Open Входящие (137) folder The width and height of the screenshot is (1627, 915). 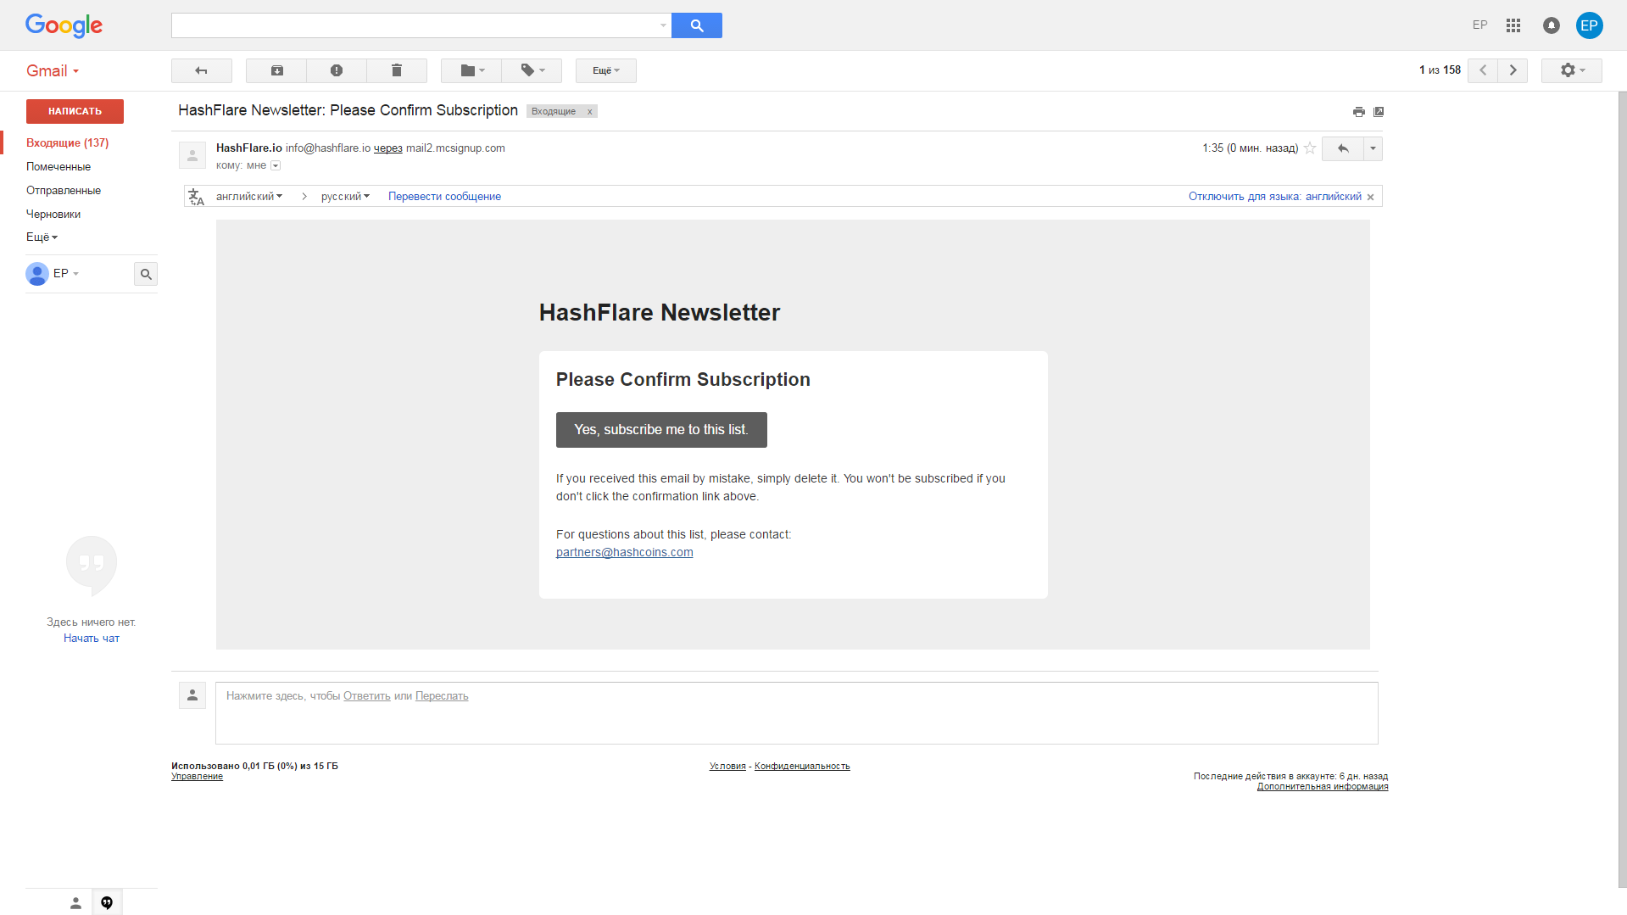coord(68,142)
